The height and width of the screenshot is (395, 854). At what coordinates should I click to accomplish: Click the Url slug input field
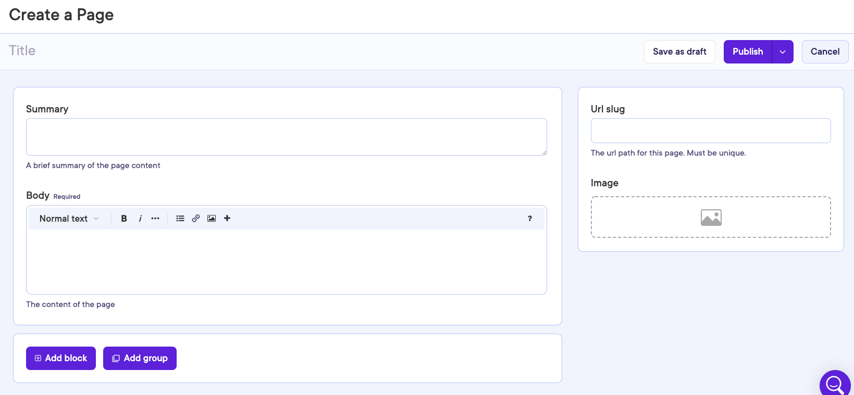tap(710, 131)
